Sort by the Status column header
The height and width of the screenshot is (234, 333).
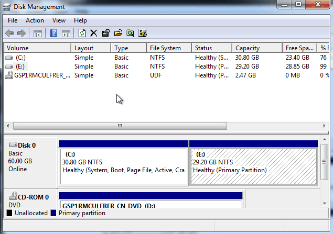212,48
